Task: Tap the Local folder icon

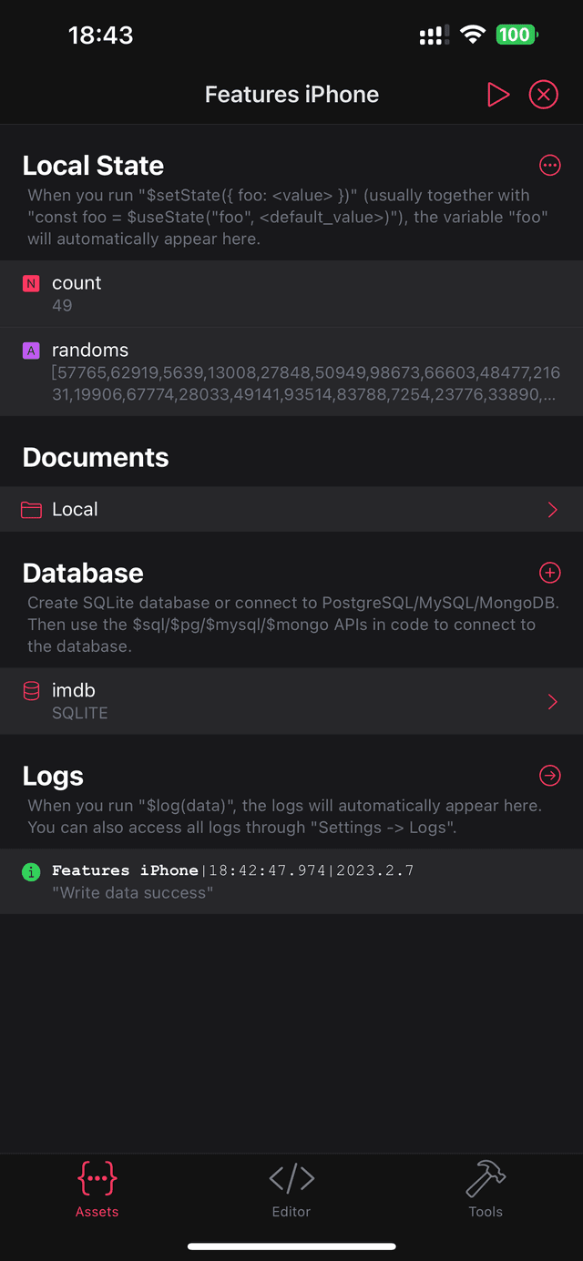Action: point(31,510)
